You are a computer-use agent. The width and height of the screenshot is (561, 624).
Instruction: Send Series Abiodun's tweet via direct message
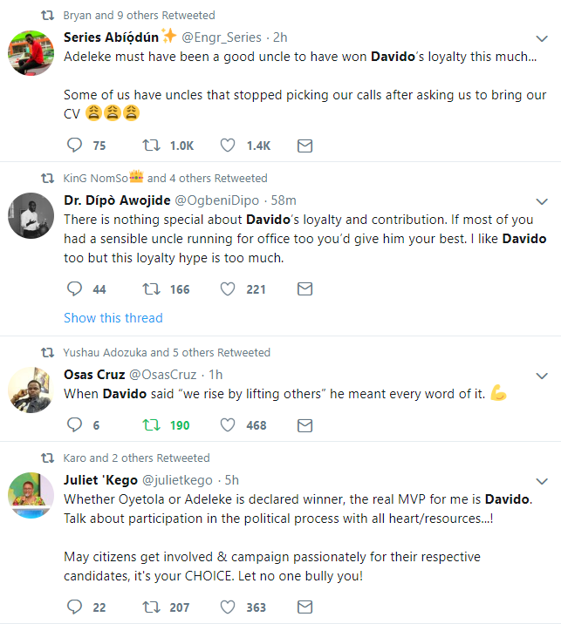click(x=304, y=146)
